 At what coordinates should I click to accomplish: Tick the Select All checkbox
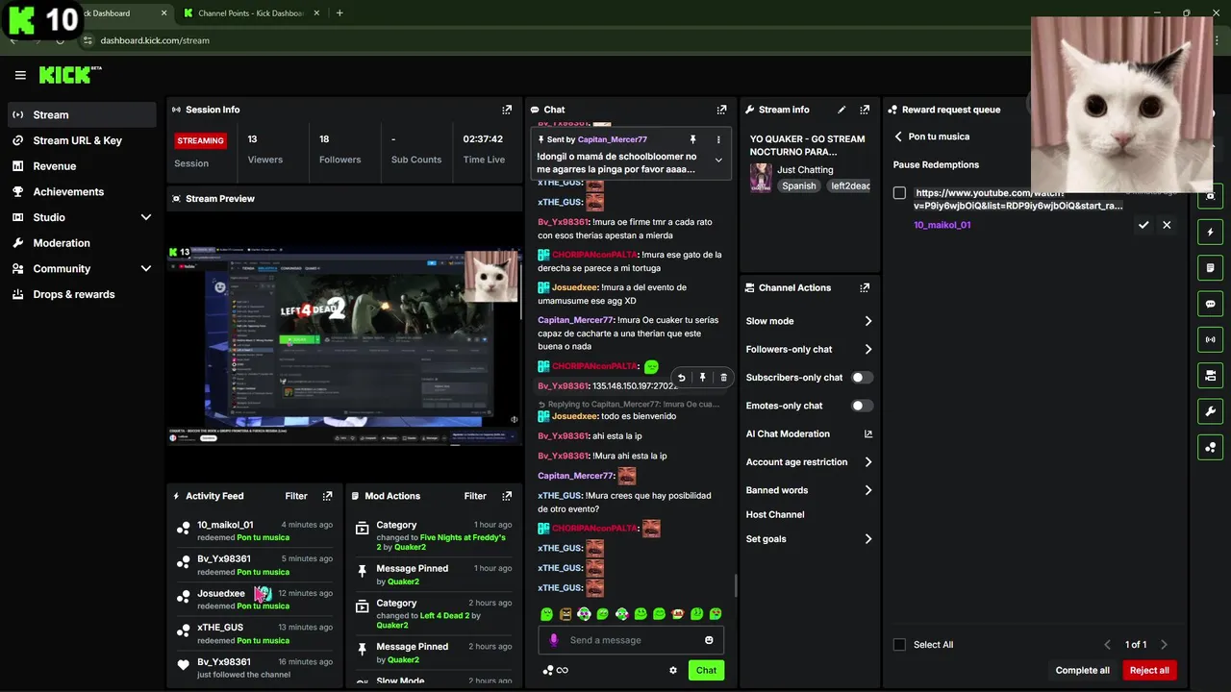(x=899, y=645)
